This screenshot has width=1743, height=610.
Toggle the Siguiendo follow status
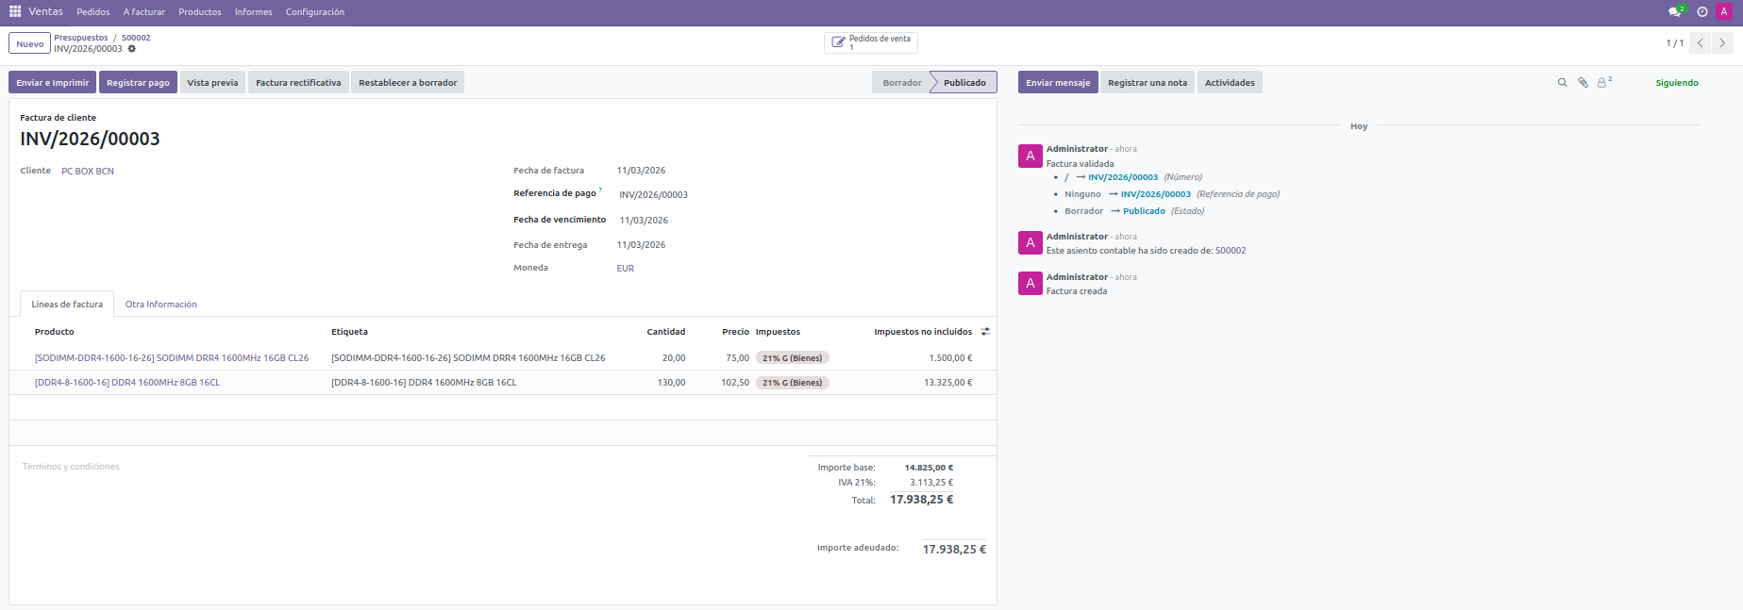point(1676,83)
